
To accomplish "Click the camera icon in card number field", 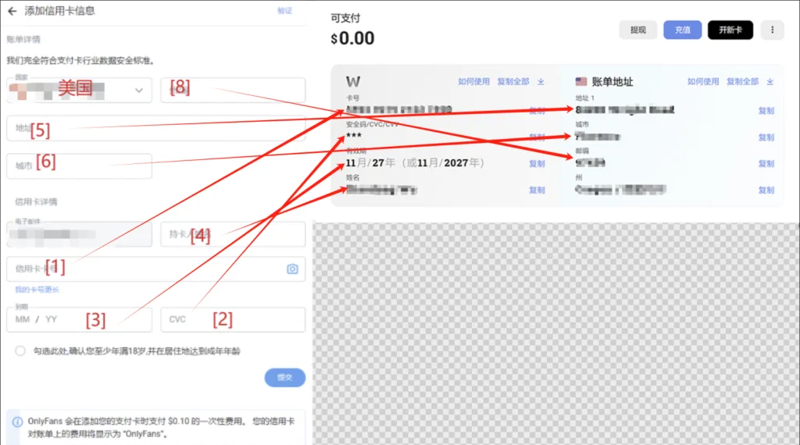I will pos(292,269).
